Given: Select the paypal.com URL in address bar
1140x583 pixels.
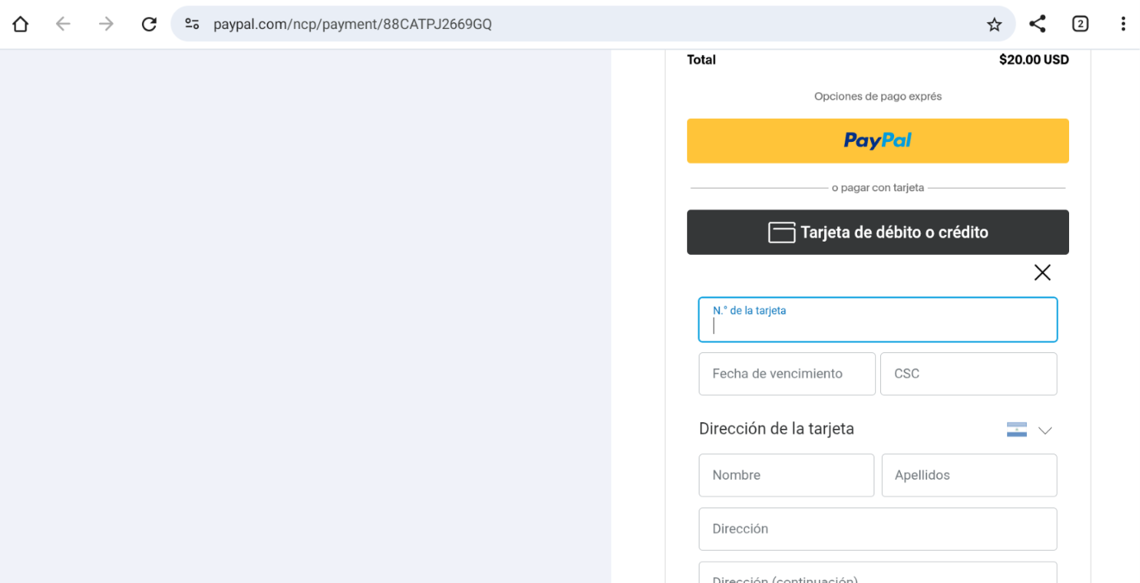Looking at the screenshot, I should (x=352, y=24).
